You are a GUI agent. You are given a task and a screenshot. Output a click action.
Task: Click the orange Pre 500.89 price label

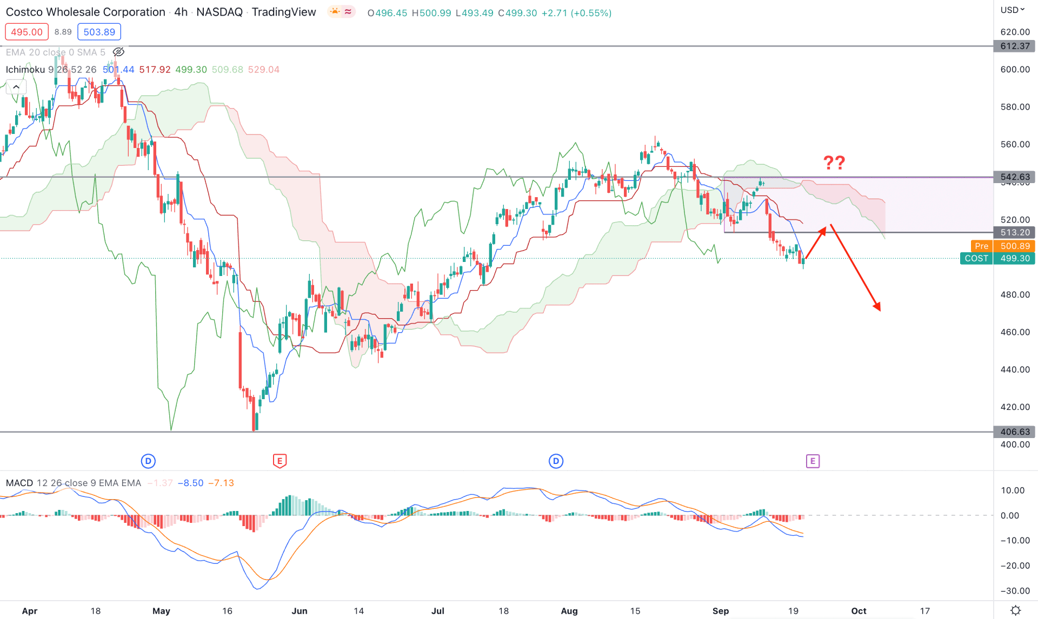1003,246
